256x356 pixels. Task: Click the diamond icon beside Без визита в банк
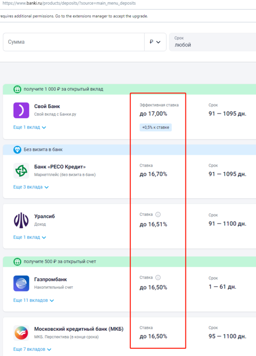[x=17, y=150]
